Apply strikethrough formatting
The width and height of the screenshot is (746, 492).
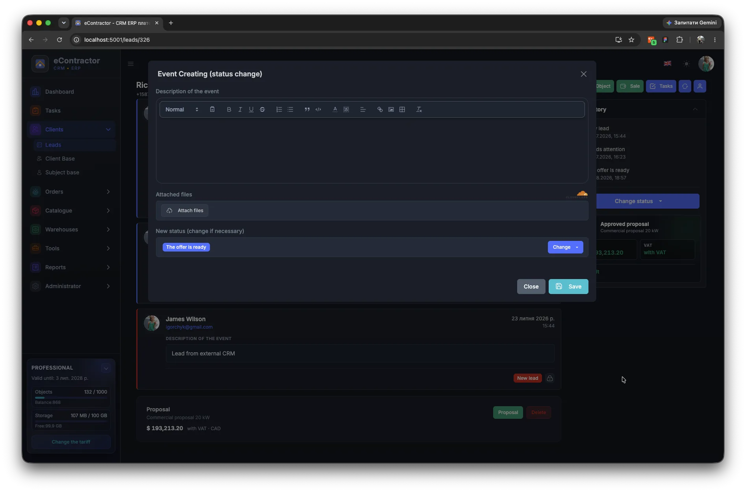(x=262, y=109)
